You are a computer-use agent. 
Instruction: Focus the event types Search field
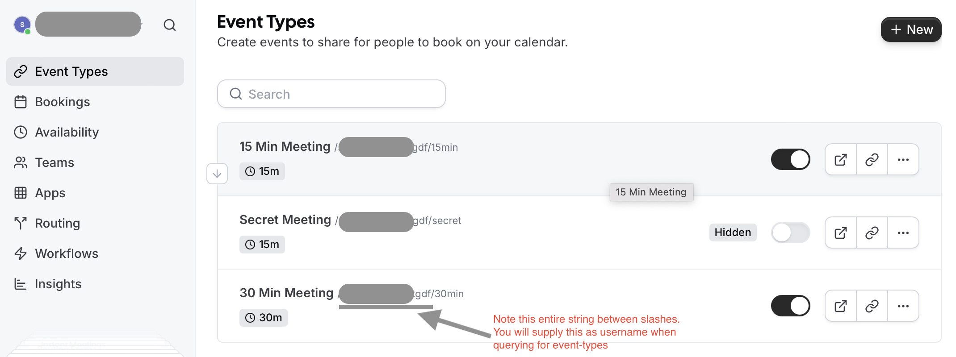[331, 94]
